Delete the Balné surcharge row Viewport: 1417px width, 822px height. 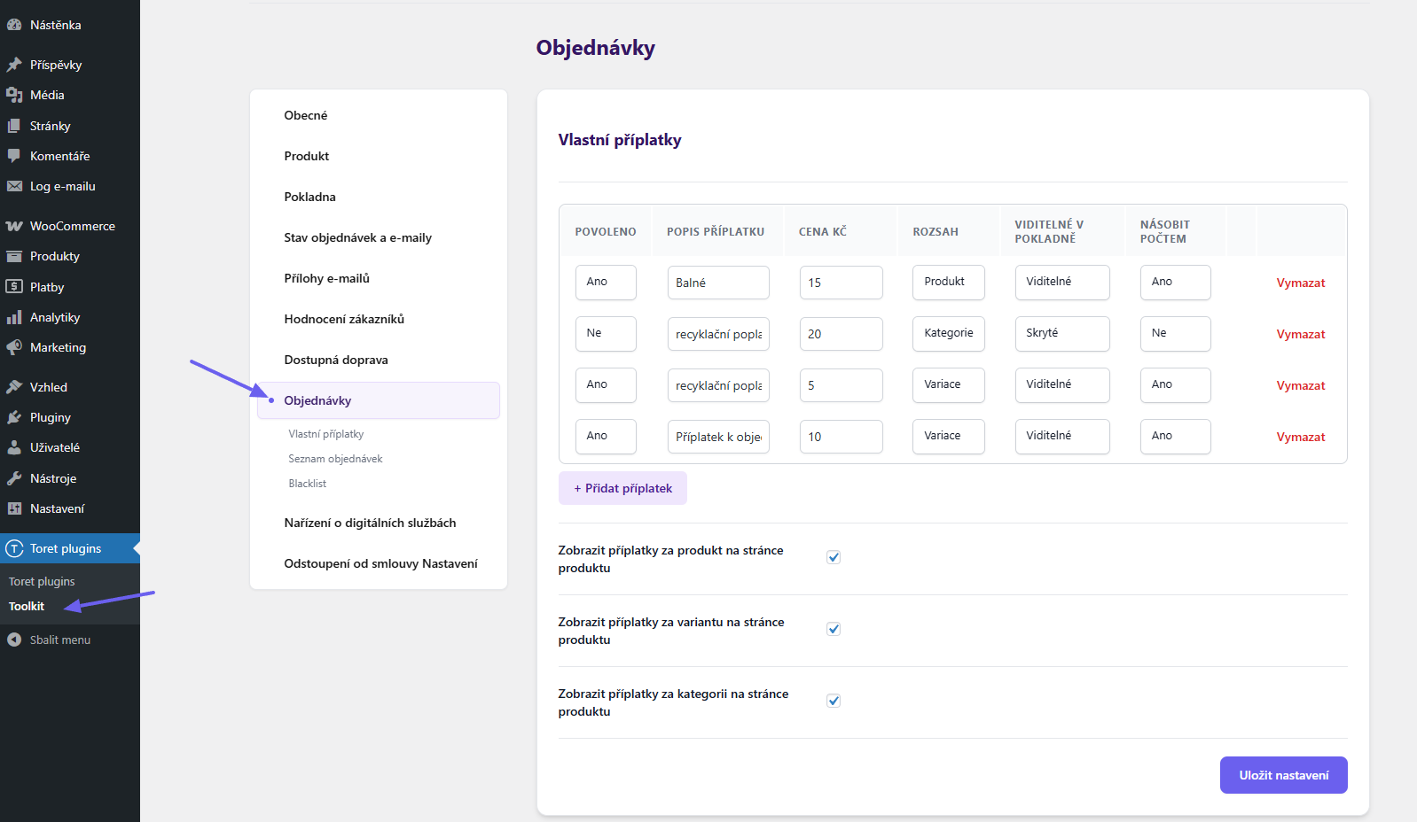click(1301, 283)
